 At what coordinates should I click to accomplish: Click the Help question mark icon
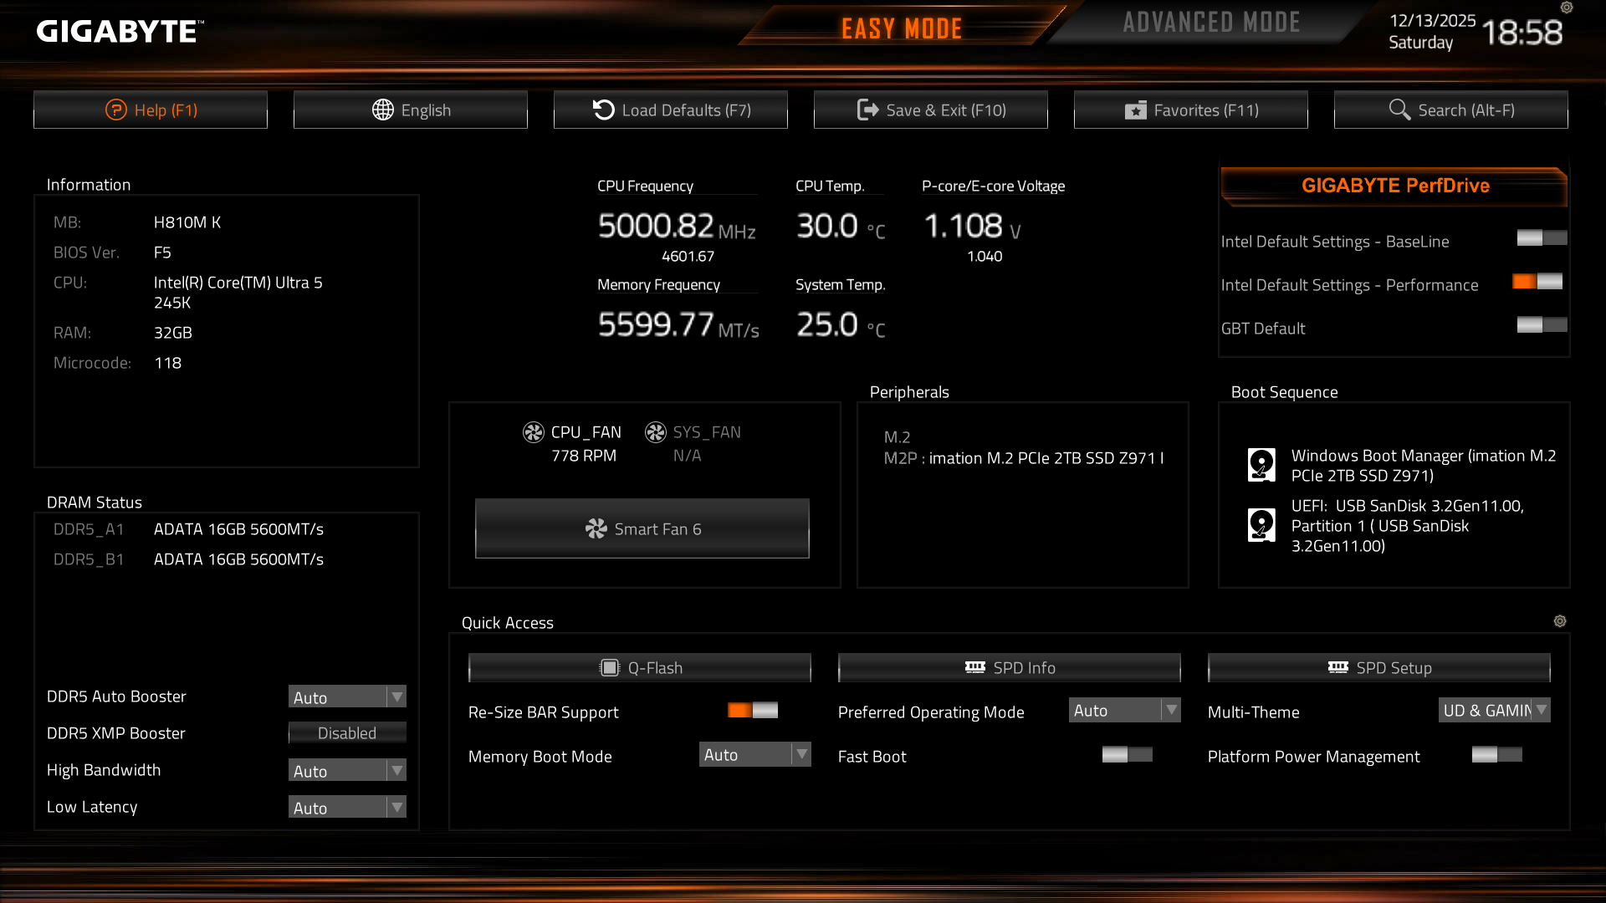(x=115, y=110)
